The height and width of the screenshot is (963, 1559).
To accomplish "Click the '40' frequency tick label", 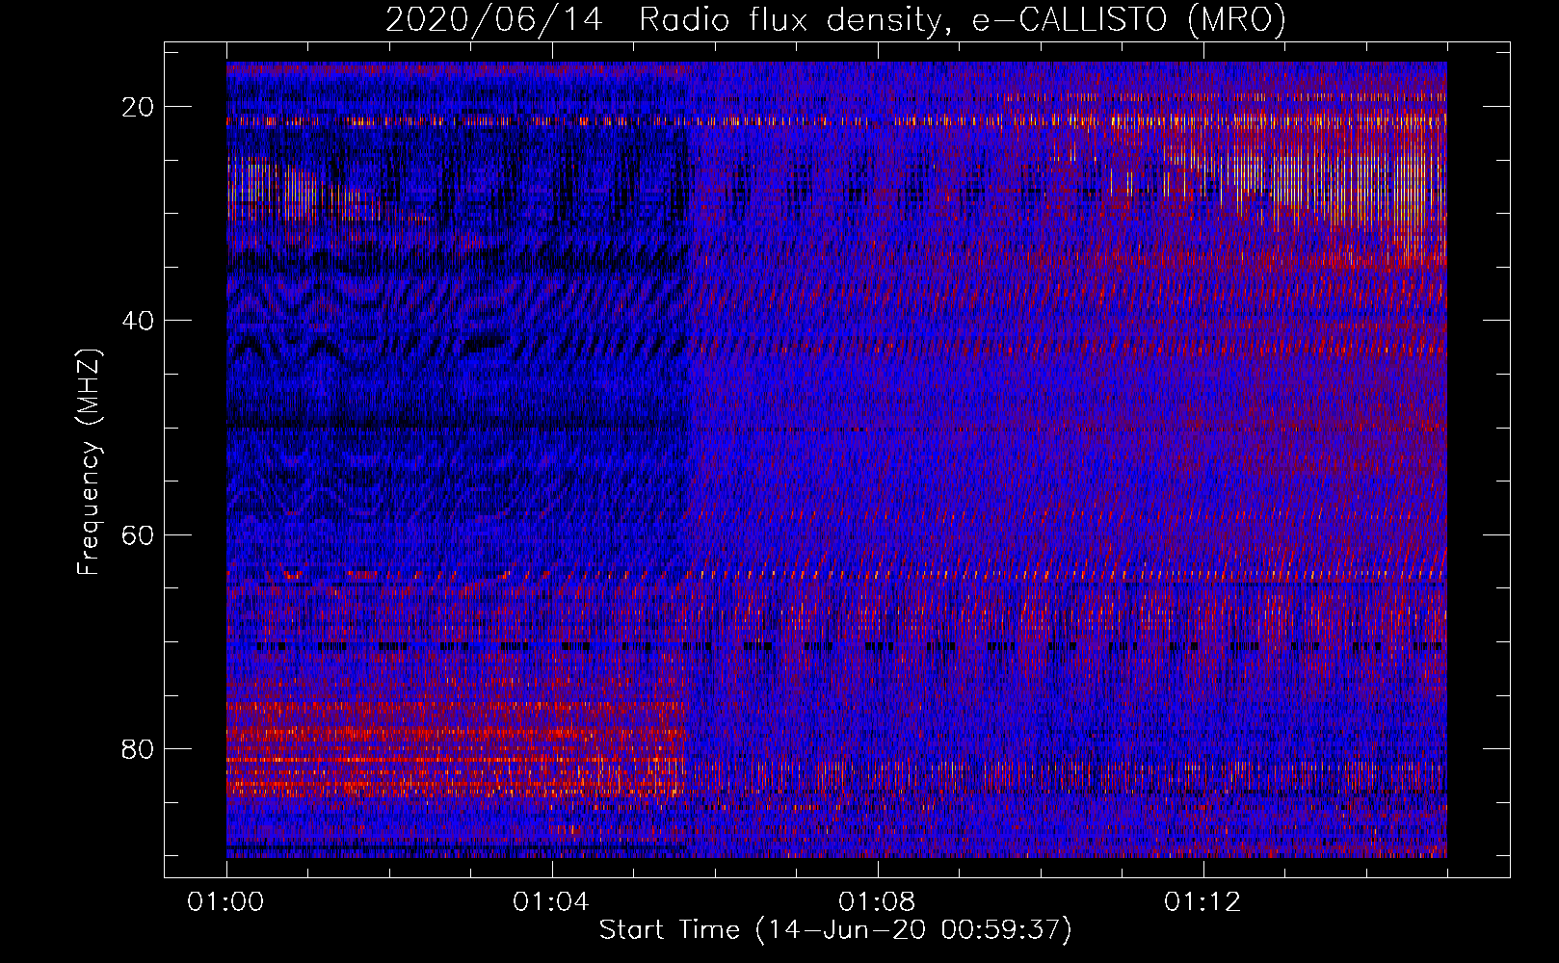I will (x=139, y=321).
